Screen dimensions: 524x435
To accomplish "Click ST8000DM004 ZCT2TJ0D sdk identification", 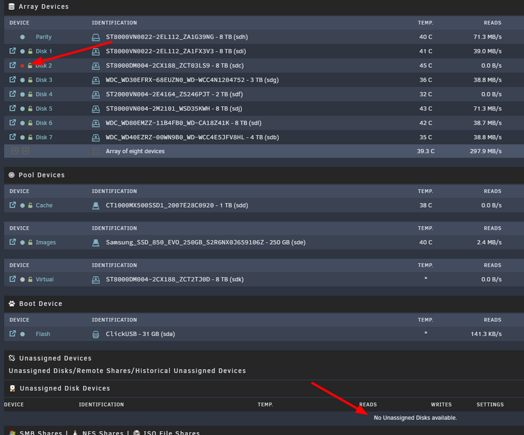I will [x=174, y=280].
